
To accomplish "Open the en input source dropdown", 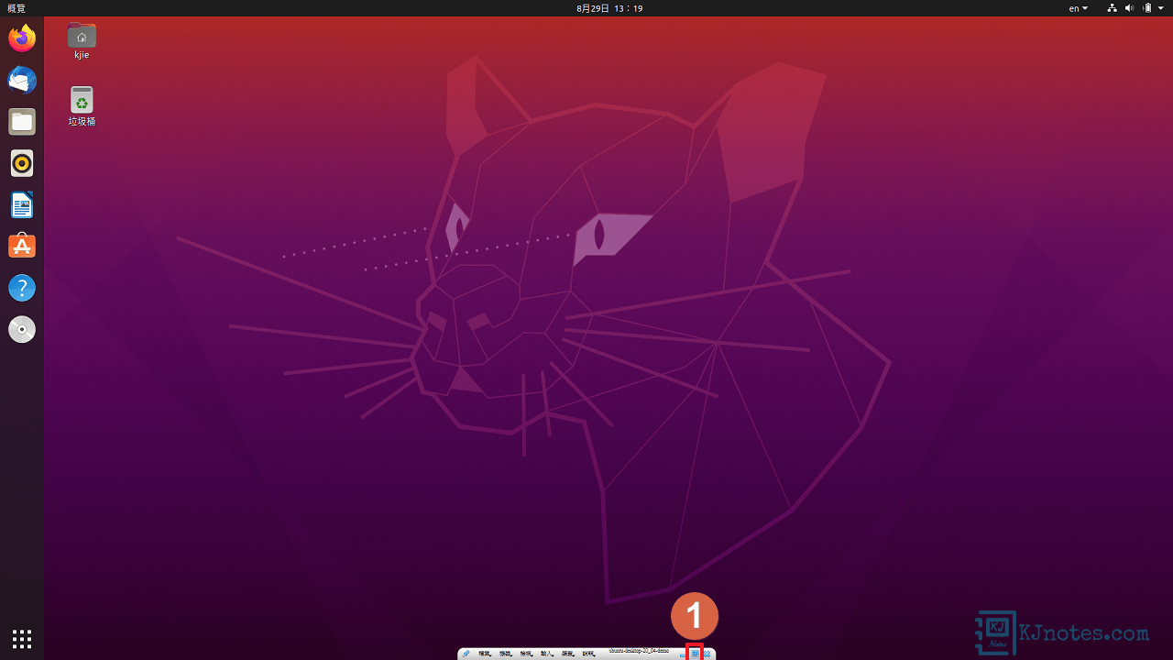I will pos(1079,8).
